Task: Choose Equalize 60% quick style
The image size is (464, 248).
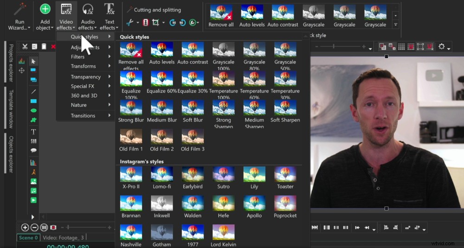Action: 162,82
